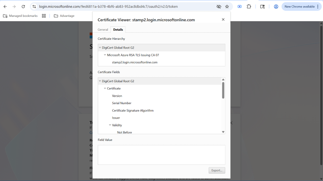Open the Extensions puzzle icon
Image resolution: width=323 pixels, height=181 pixels.
249,7
